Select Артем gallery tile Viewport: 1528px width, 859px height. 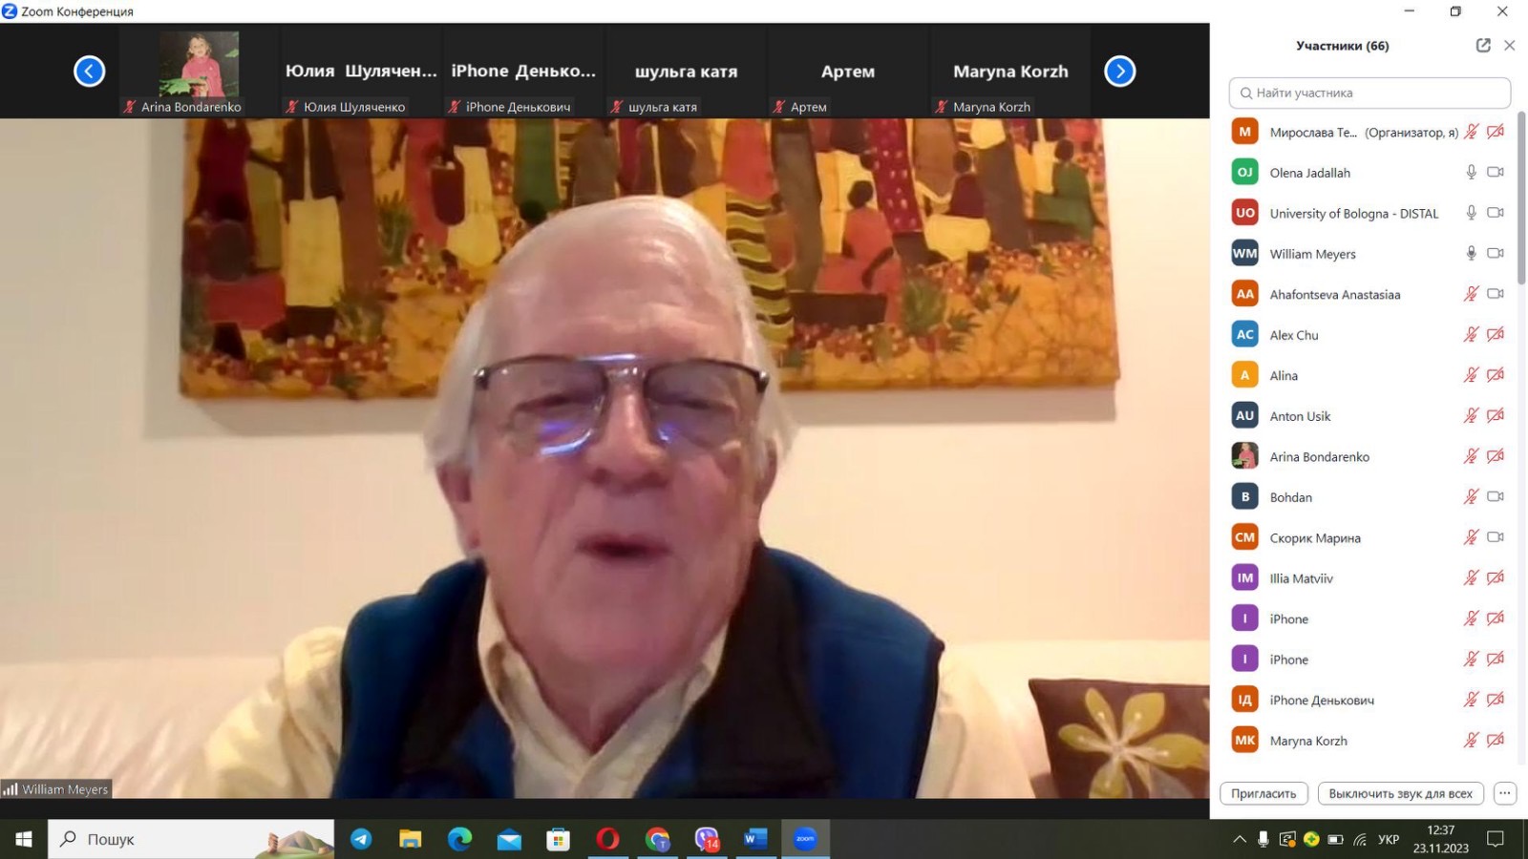(x=848, y=71)
